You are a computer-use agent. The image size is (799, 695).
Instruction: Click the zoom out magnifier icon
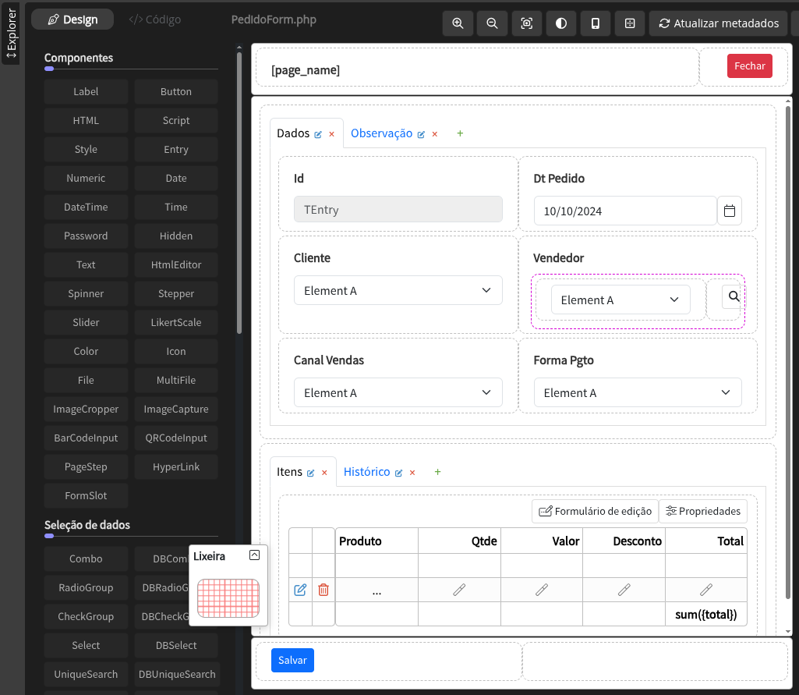[x=492, y=23]
